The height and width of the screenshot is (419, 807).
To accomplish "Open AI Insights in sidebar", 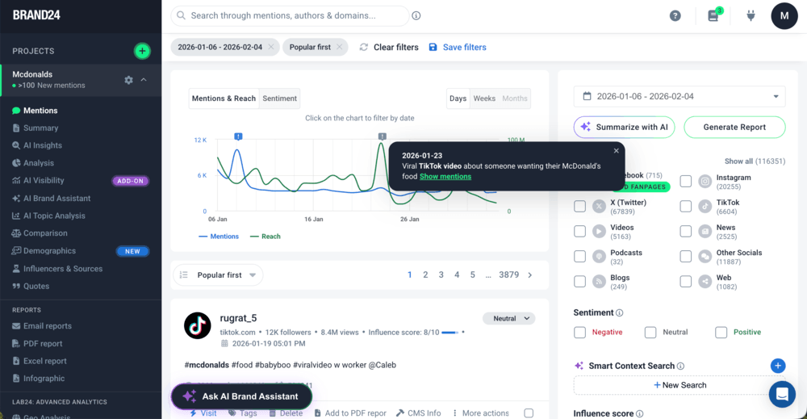I will (x=43, y=145).
